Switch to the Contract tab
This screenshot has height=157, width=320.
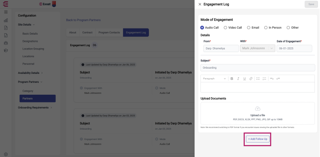point(87,32)
